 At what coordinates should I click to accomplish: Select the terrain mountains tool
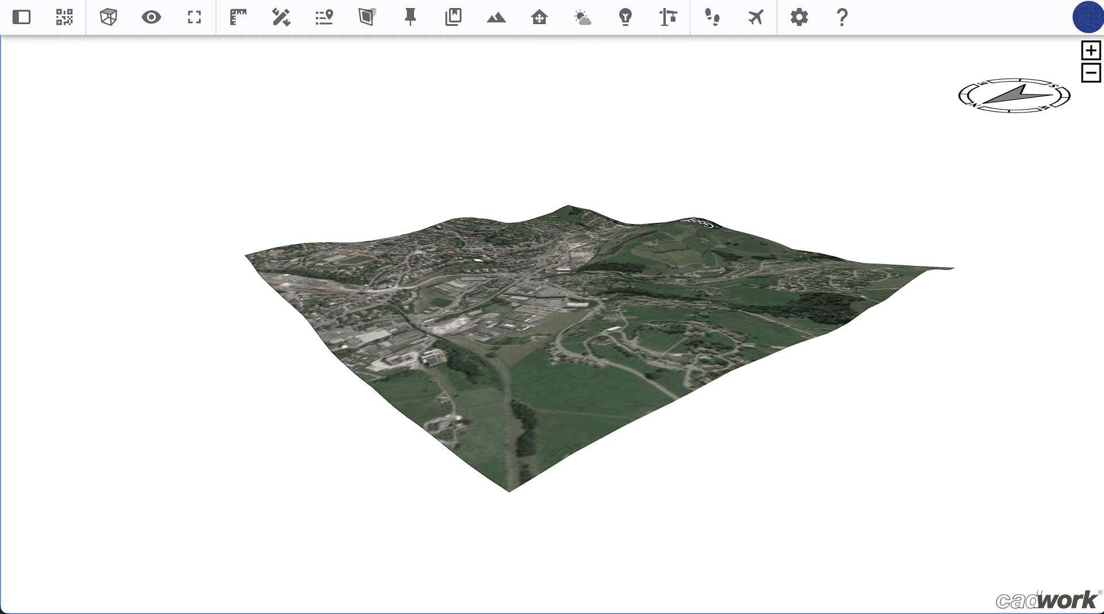(496, 18)
